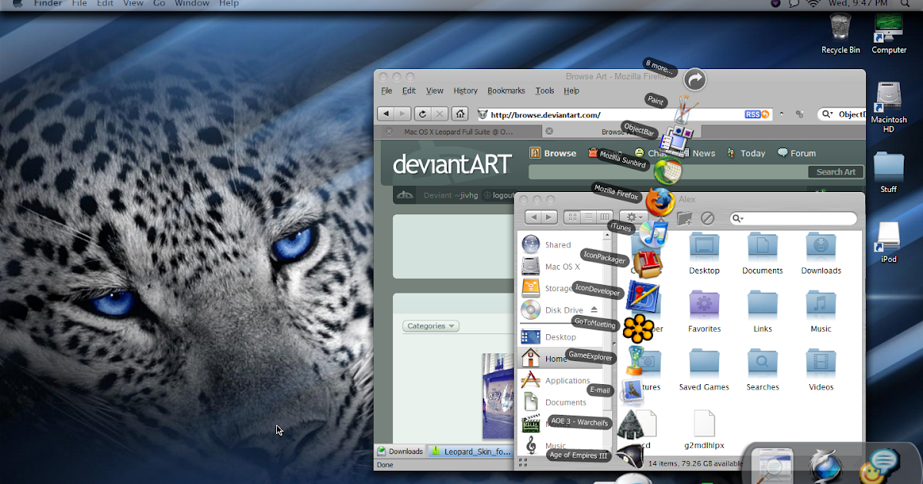Image resolution: width=923 pixels, height=484 pixels.
Task: Open GameExplorer trophy icon in stack
Action: pyautogui.click(x=636, y=360)
